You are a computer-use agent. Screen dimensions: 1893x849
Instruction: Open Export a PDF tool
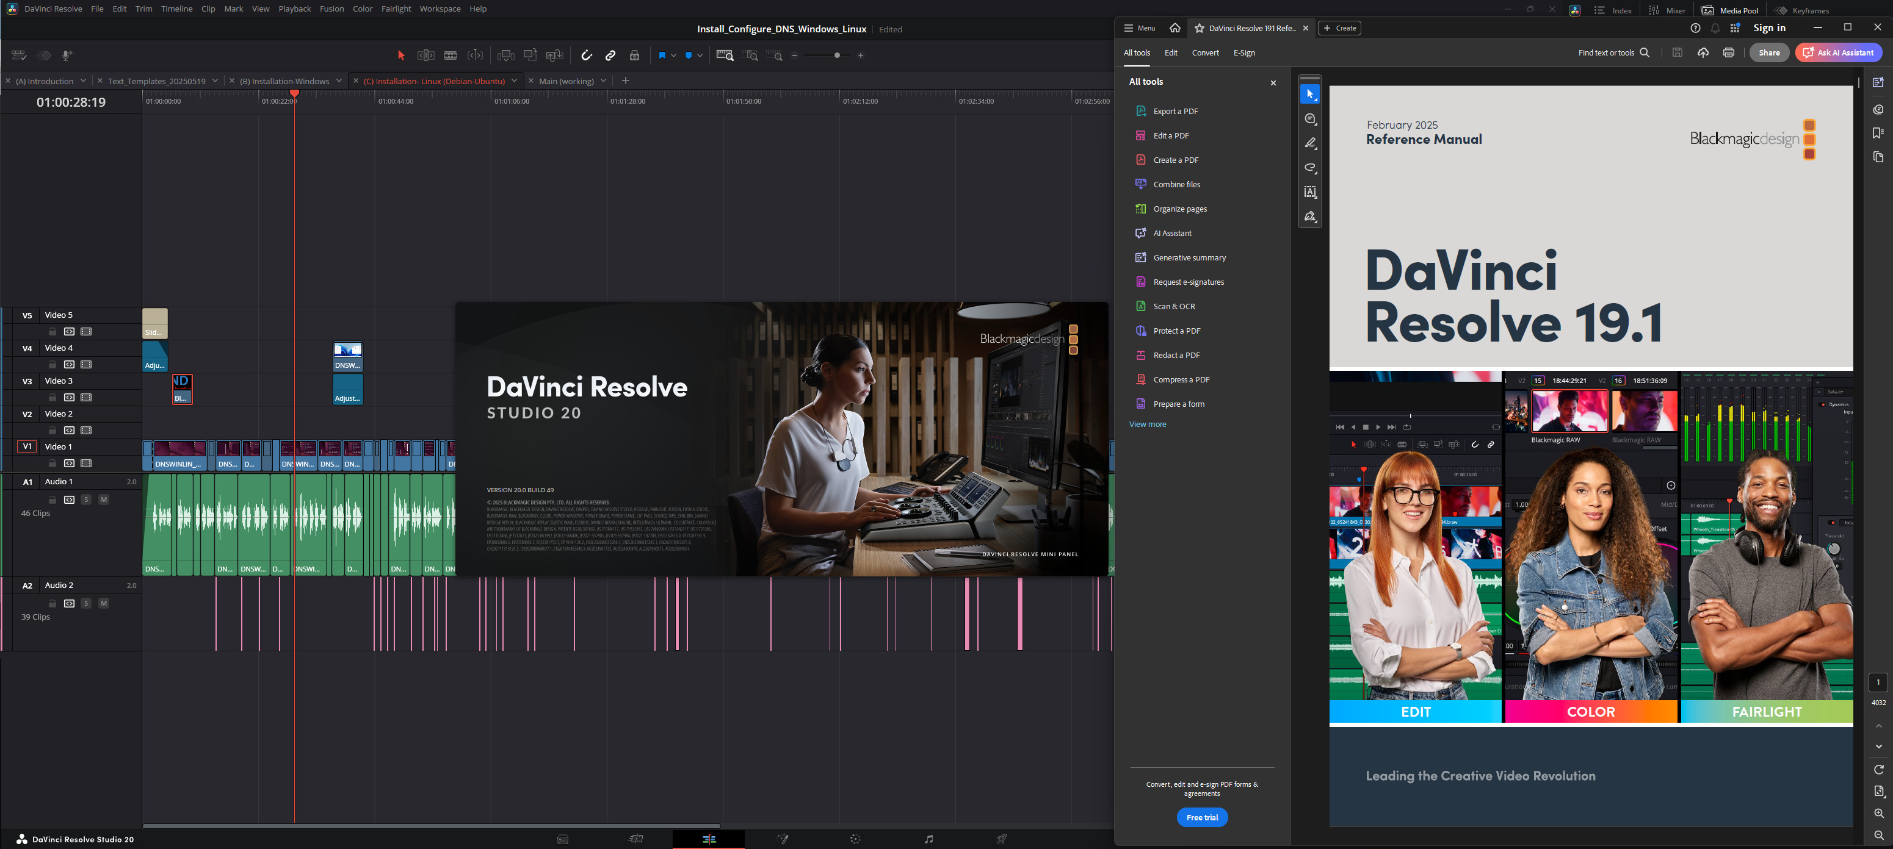(1175, 111)
